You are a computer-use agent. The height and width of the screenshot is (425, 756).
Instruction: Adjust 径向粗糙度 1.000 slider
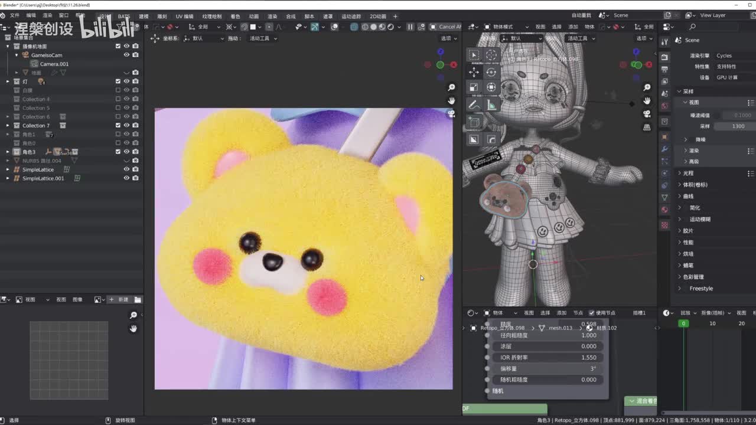(548, 335)
